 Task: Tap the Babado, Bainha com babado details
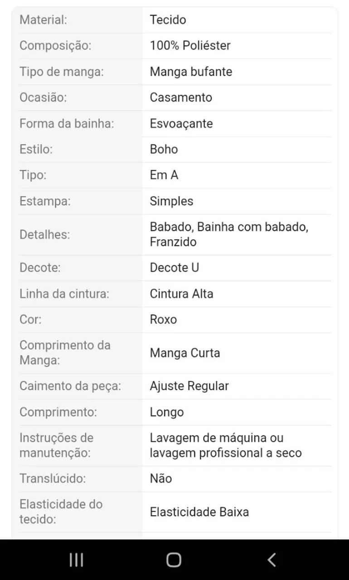tap(229, 235)
